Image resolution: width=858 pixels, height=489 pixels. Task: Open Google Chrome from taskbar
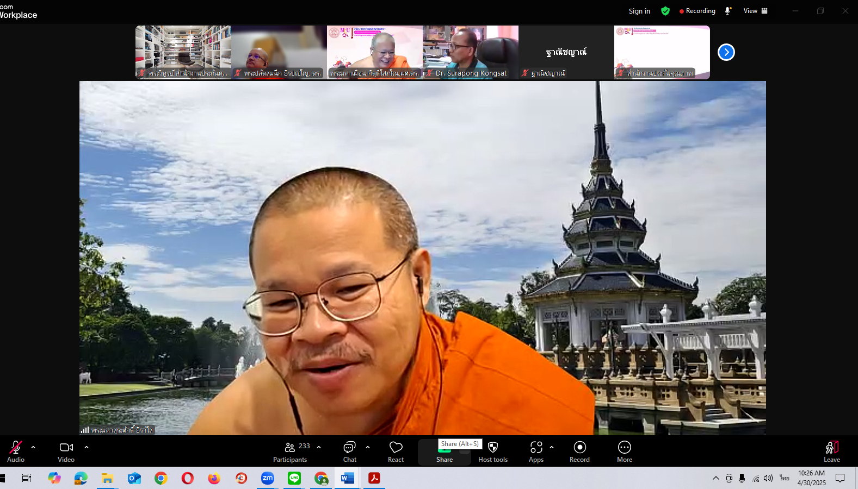[x=161, y=478]
